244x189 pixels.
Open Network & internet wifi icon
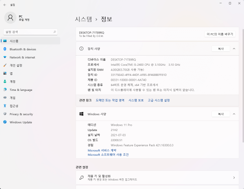[x=5, y=57]
